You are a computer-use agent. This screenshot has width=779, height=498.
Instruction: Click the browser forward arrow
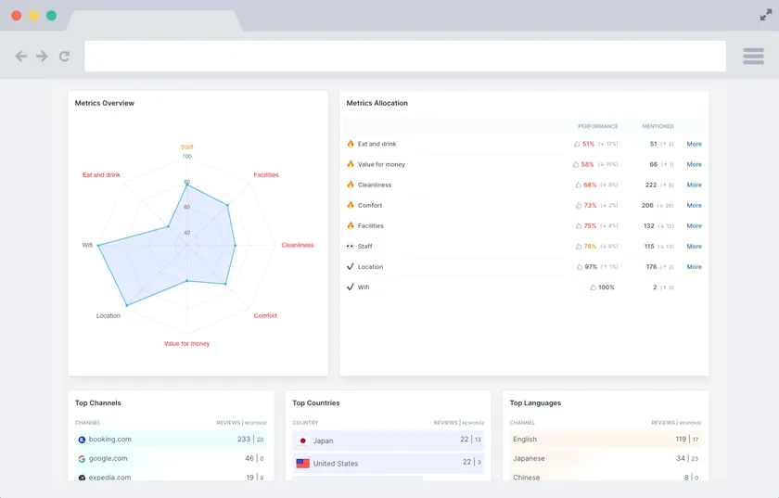42,57
